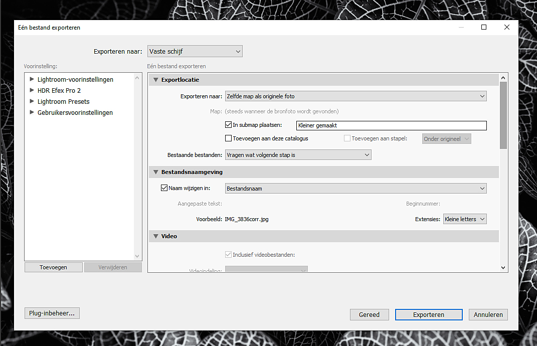Expand the Lightroom-voorinstellingen preset group
The image size is (537, 346).
click(x=32, y=79)
